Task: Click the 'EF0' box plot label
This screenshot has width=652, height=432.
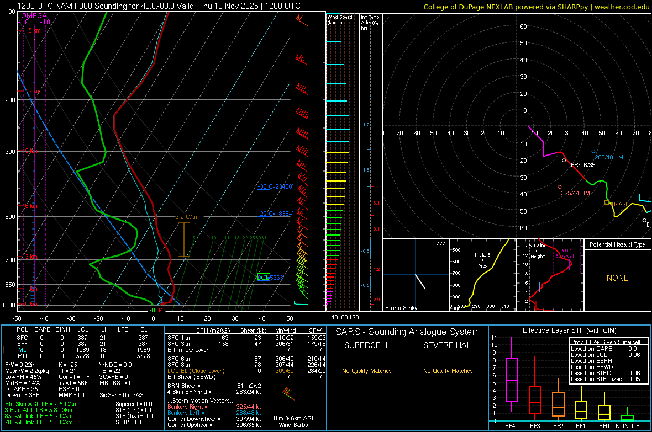Action: (604, 426)
